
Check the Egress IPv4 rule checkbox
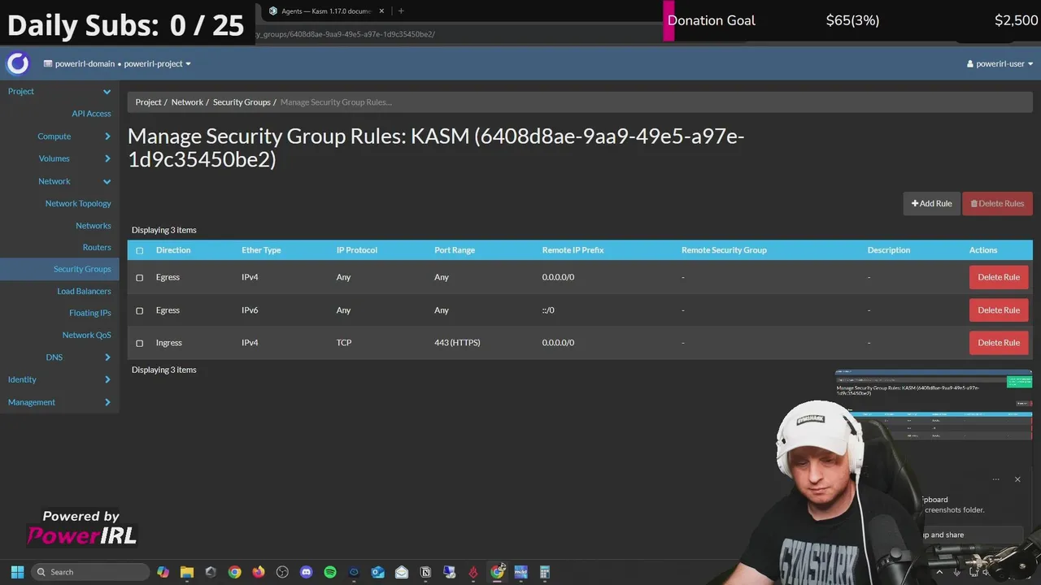coord(139,278)
